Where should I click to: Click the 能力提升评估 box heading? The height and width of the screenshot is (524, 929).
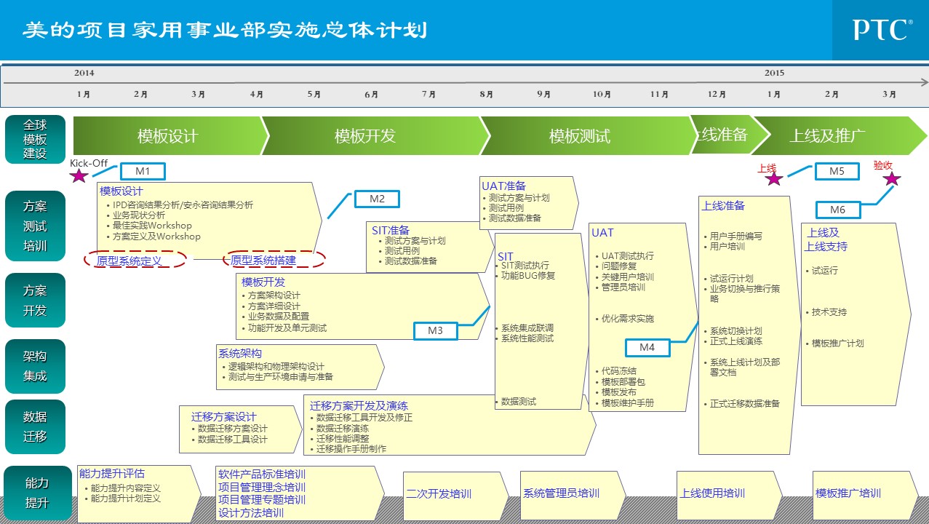[112, 474]
